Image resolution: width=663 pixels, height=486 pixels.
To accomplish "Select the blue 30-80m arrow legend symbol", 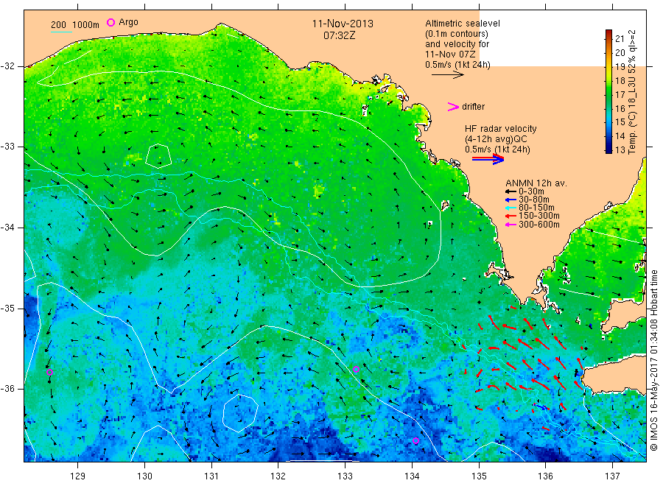I will coord(511,200).
